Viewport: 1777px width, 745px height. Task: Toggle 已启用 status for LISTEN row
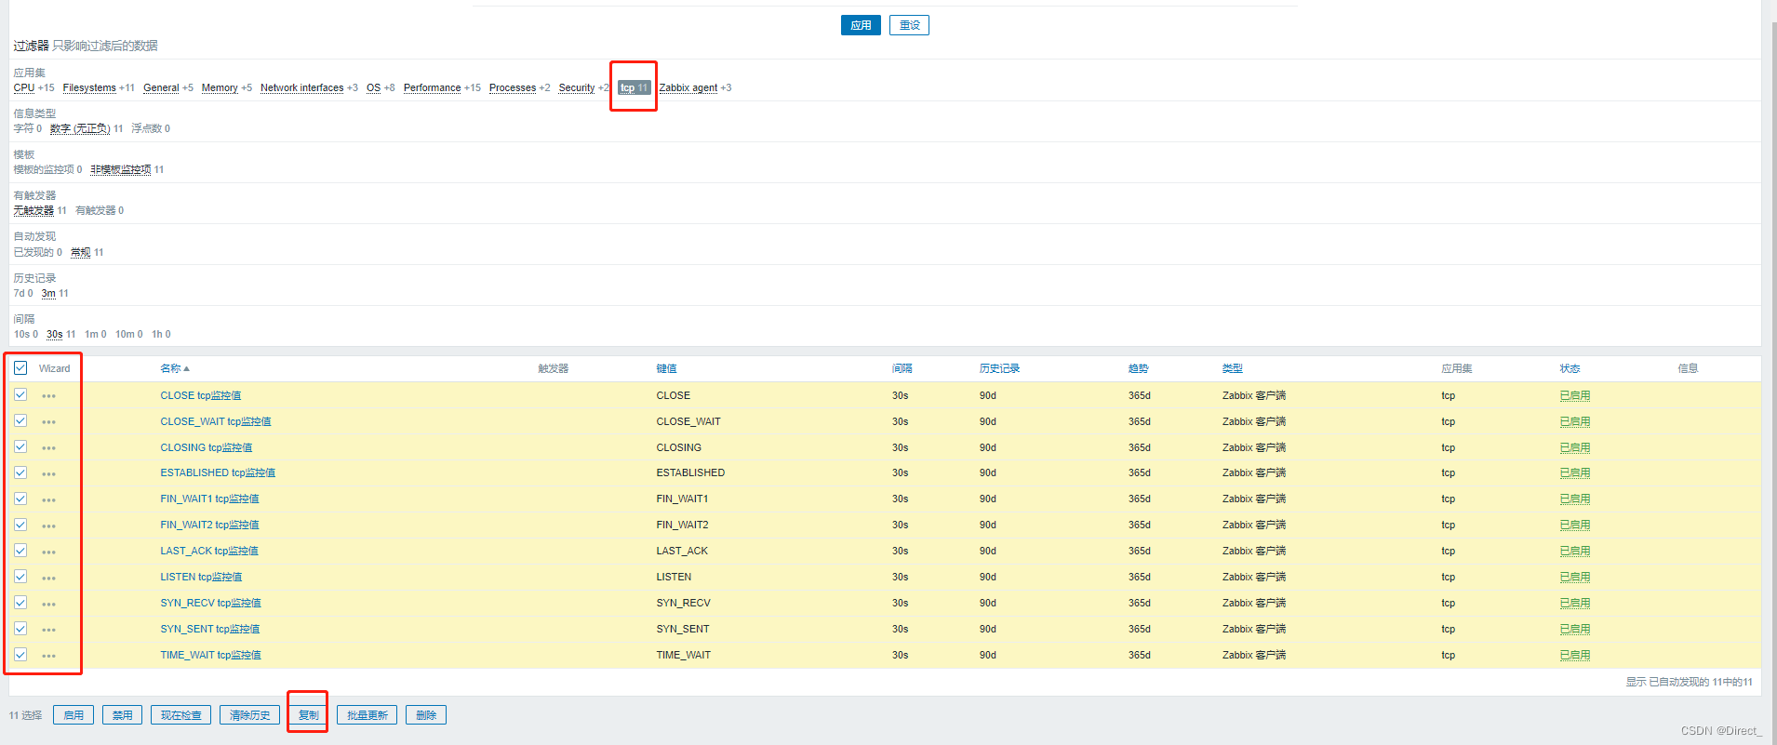[x=1574, y=577]
